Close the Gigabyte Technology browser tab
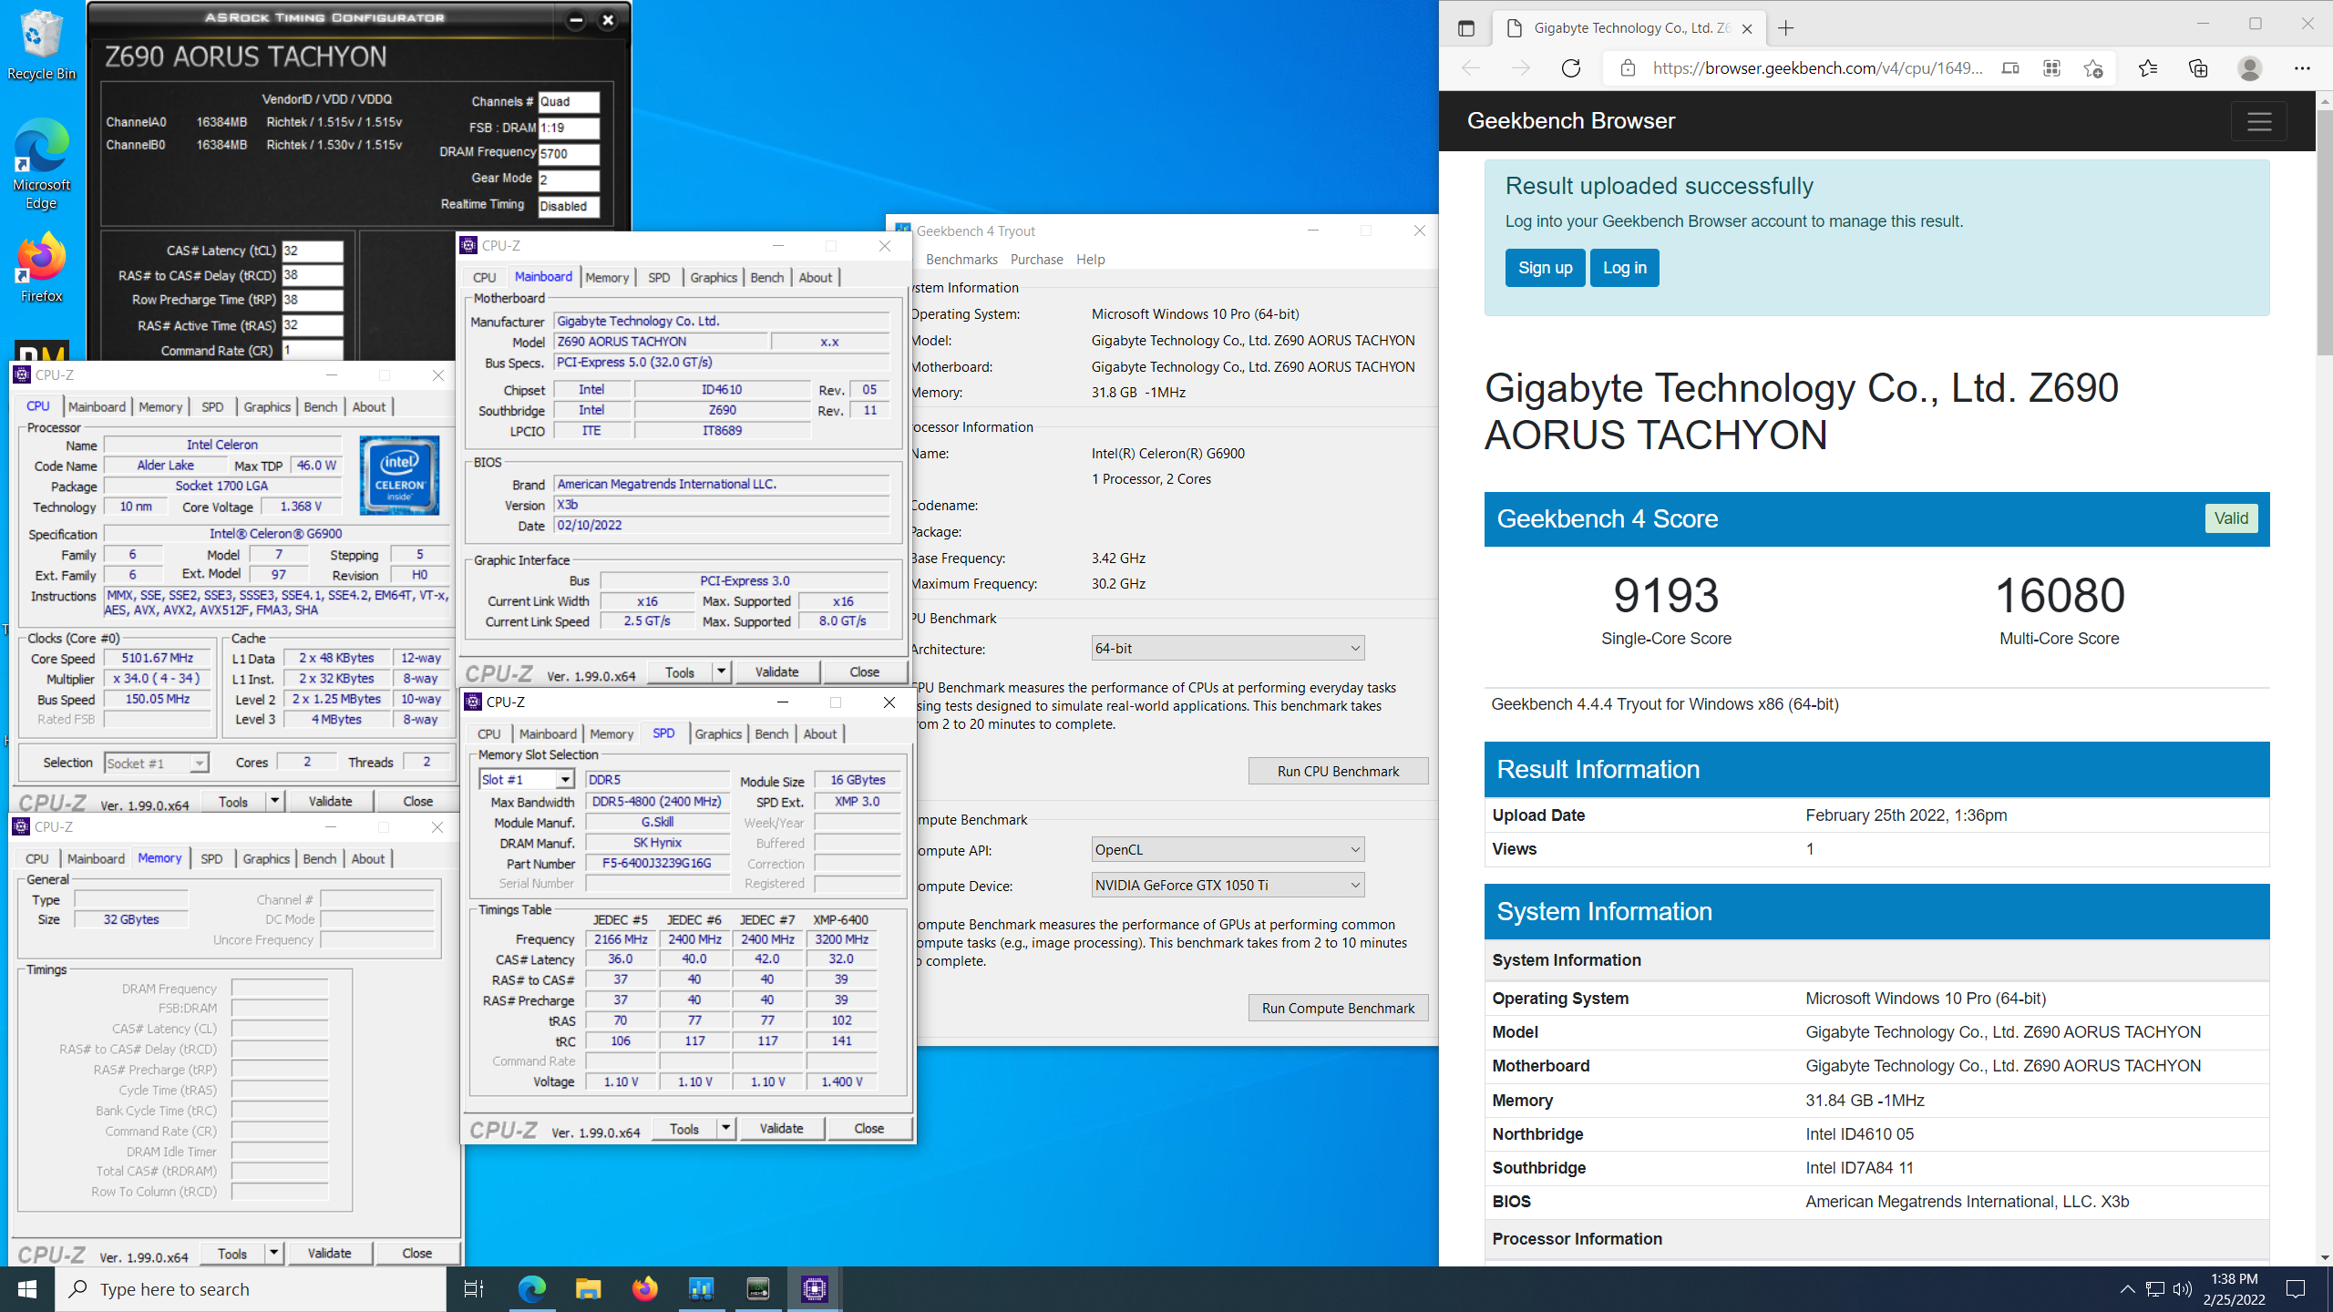Viewport: 2333px width, 1312px height. pyautogui.click(x=1746, y=28)
